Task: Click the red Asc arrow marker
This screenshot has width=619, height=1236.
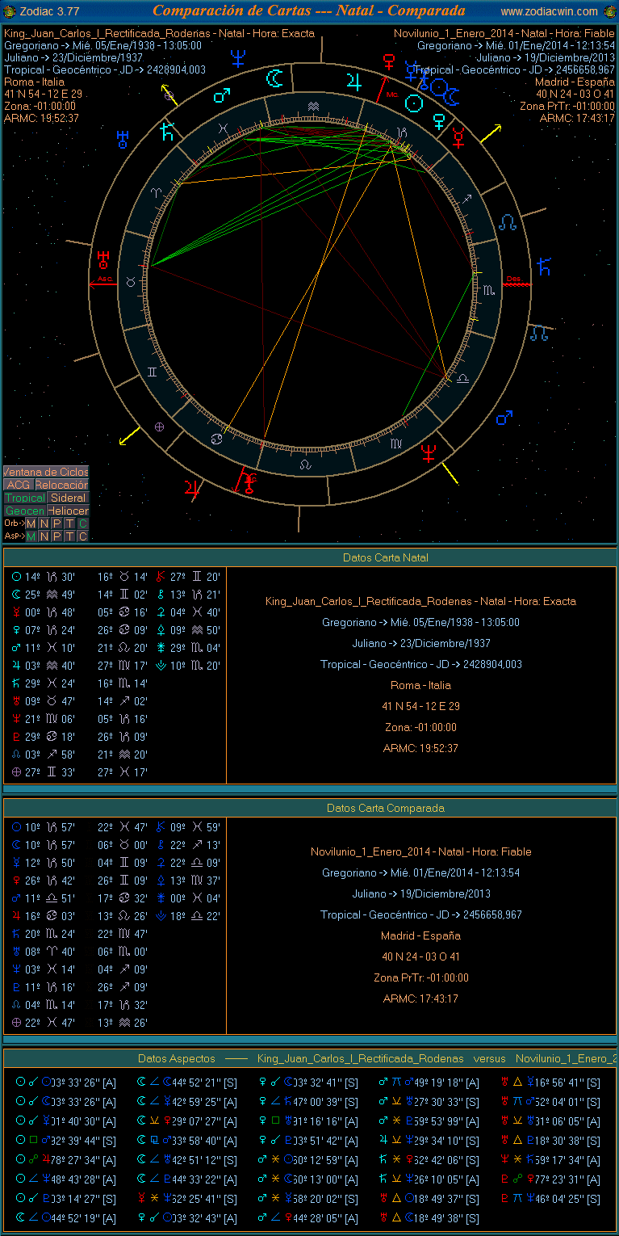Action: click(104, 283)
